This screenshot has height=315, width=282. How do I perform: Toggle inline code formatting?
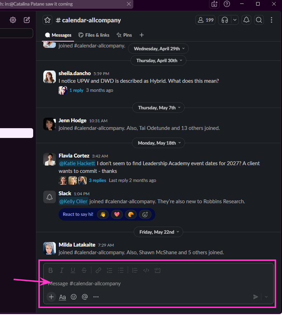pyautogui.click(x=146, y=270)
